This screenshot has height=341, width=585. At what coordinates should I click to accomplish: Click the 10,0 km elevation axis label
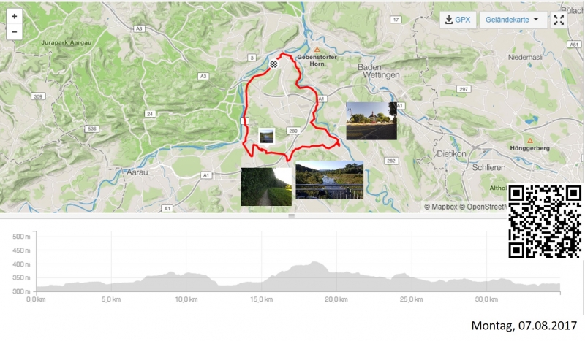[186, 299]
